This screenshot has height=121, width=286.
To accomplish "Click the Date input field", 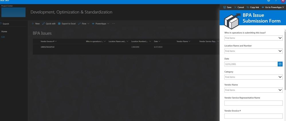I will (x=251, y=64).
